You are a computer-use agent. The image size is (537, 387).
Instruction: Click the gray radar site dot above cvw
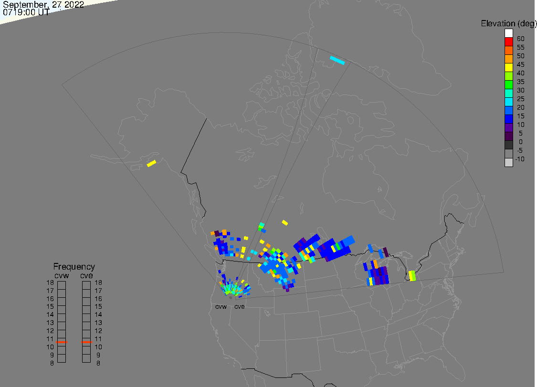pos(231,298)
